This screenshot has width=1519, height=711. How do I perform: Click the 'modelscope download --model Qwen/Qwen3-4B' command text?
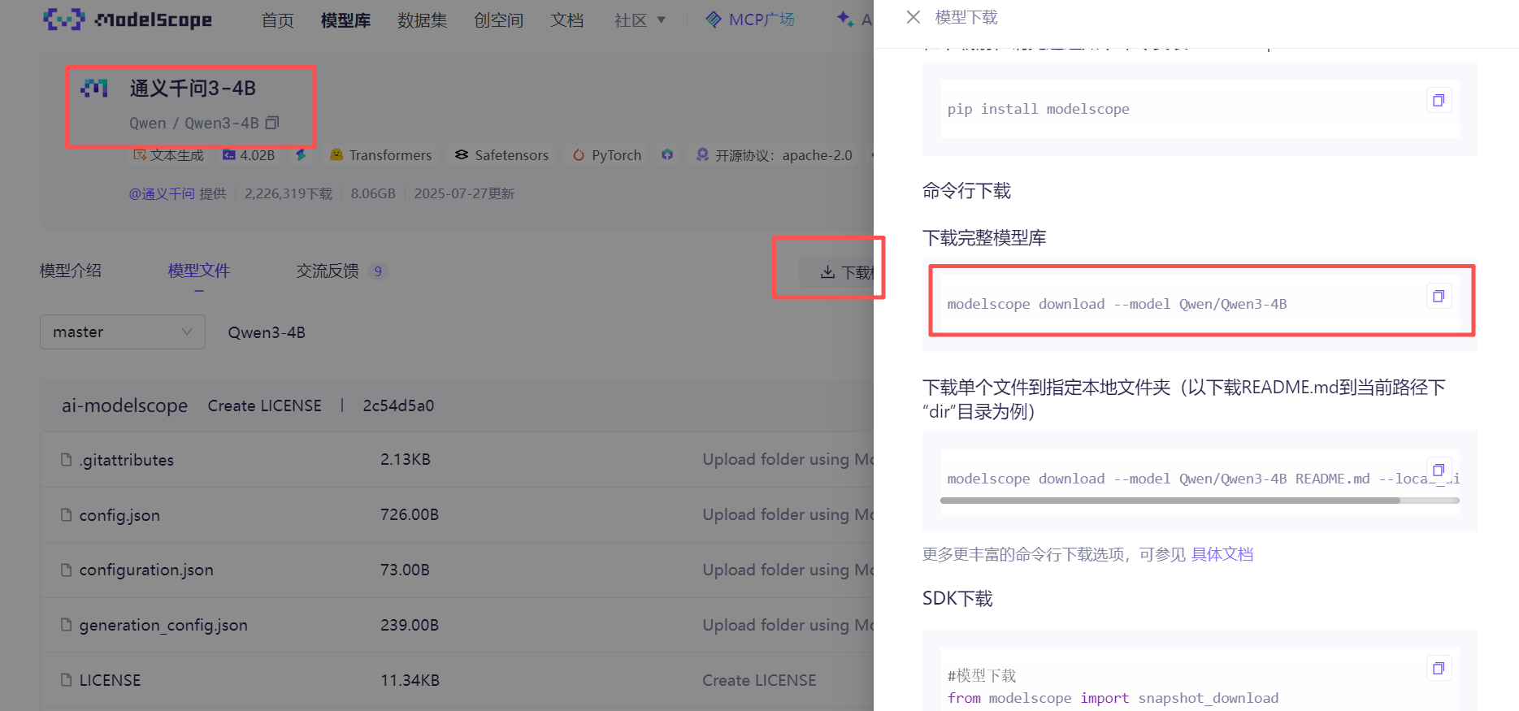pos(1117,304)
